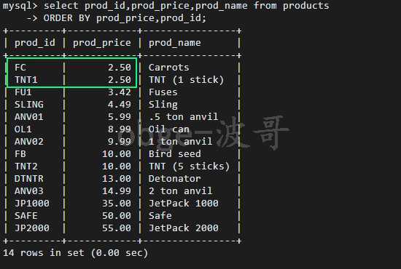Click the 1 ton anvil name
401x269 pixels.
click(x=180, y=142)
